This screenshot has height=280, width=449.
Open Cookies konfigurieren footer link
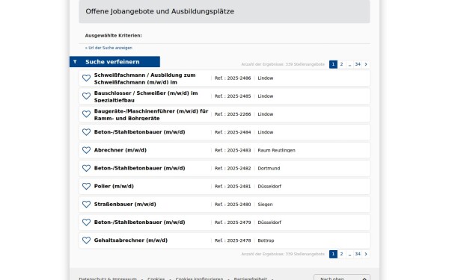tap(199, 279)
